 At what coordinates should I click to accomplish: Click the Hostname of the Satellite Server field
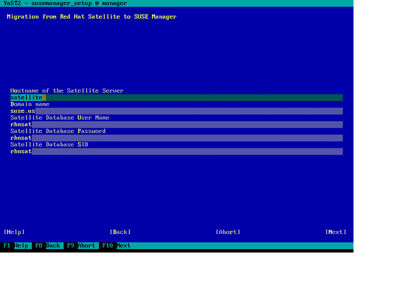click(x=176, y=97)
